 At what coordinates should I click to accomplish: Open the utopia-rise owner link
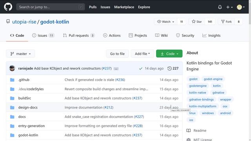pos(24,22)
